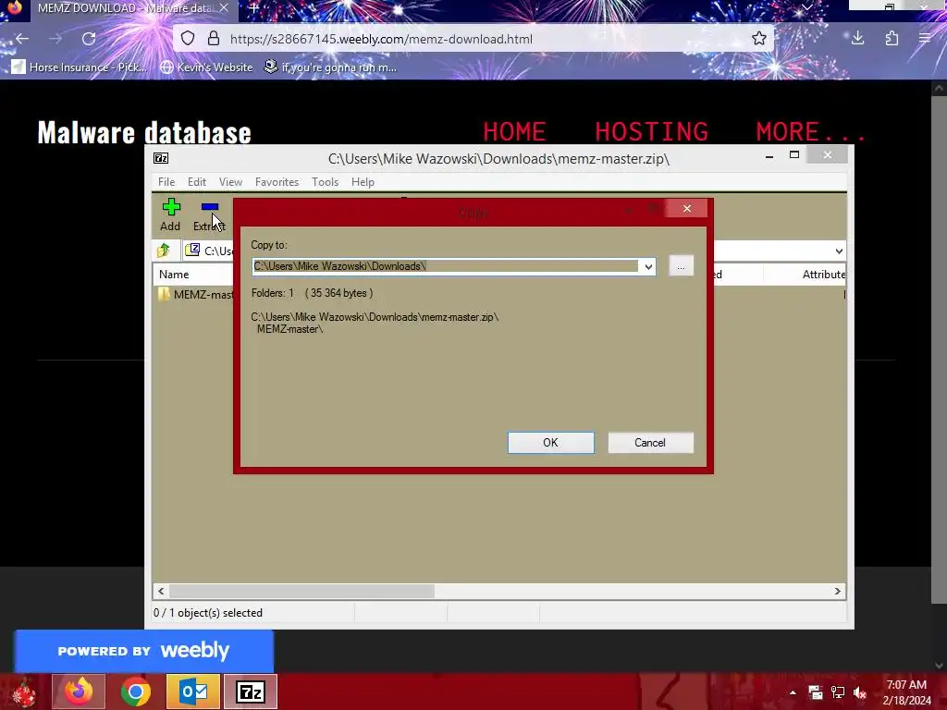Open the HOSTING page link
The height and width of the screenshot is (710, 947).
[651, 131]
